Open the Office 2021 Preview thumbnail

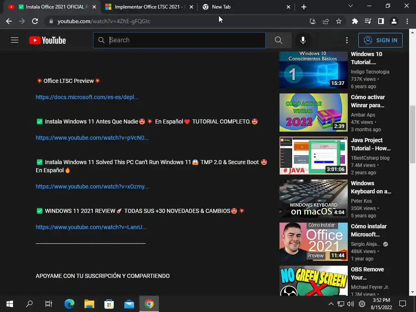click(x=313, y=241)
